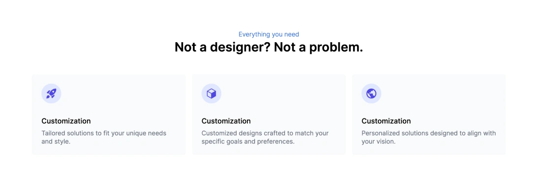Click 'Customized designs crafted to match' description

pyautogui.click(x=265, y=133)
